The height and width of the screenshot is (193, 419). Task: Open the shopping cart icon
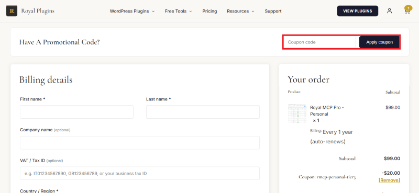[x=407, y=11]
